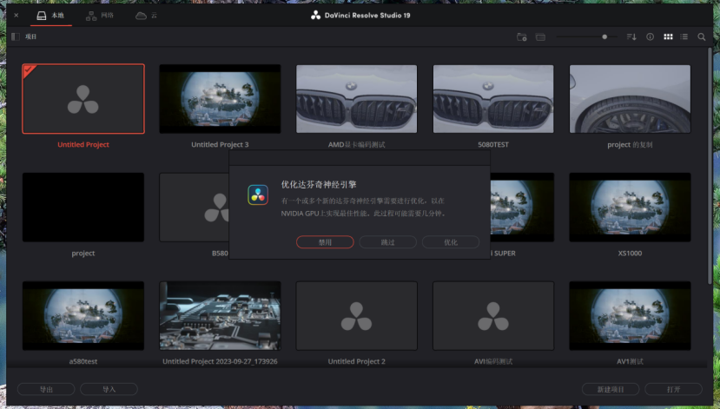The width and height of the screenshot is (720, 409).
Task: Select the 5080TEST project thumbnail
Action: [493, 99]
